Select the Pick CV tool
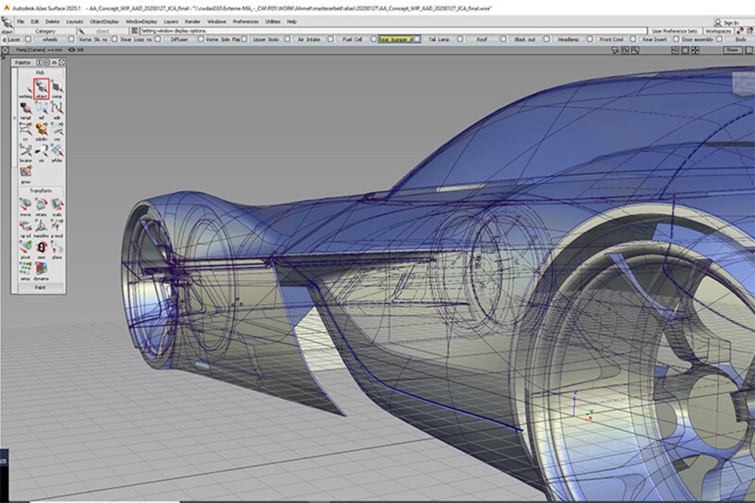Viewport: 755px width, 503px height. [x=26, y=132]
